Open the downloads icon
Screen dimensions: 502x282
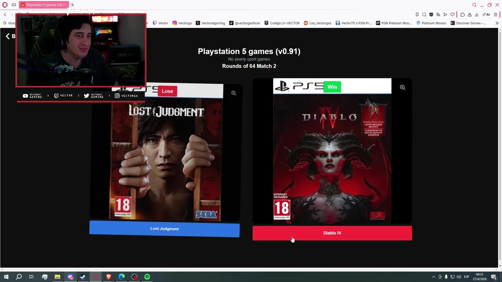pos(477,14)
